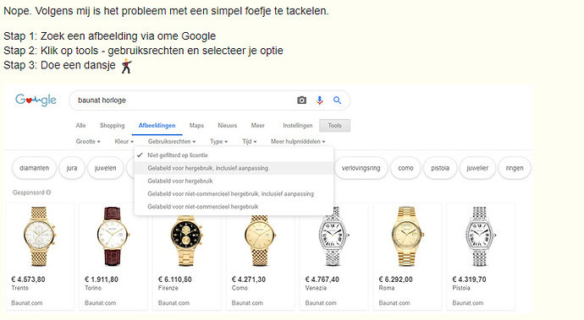Open the Tijd dropdown filter

point(249,142)
